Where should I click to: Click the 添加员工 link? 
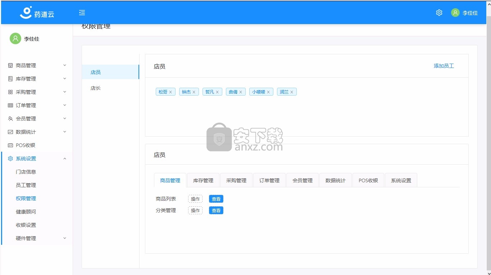[x=444, y=66]
